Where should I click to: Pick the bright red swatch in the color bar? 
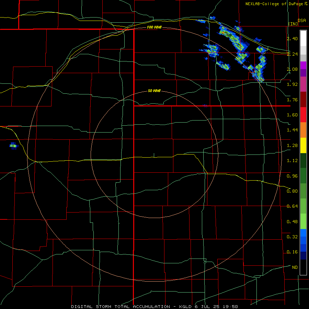click(303, 115)
